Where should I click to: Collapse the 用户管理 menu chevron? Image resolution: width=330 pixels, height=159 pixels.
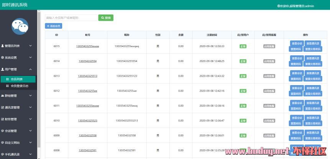(x=30, y=69)
